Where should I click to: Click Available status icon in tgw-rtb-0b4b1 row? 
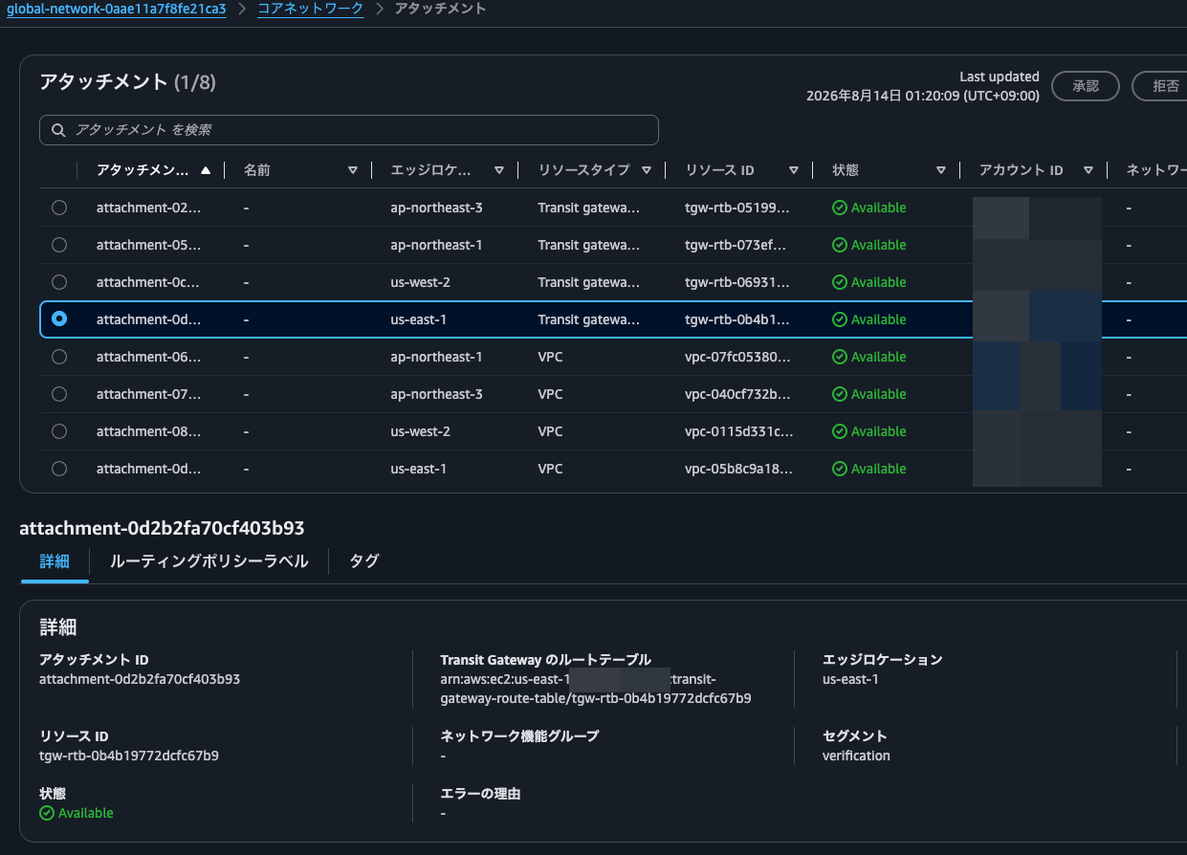tap(840, 319)
